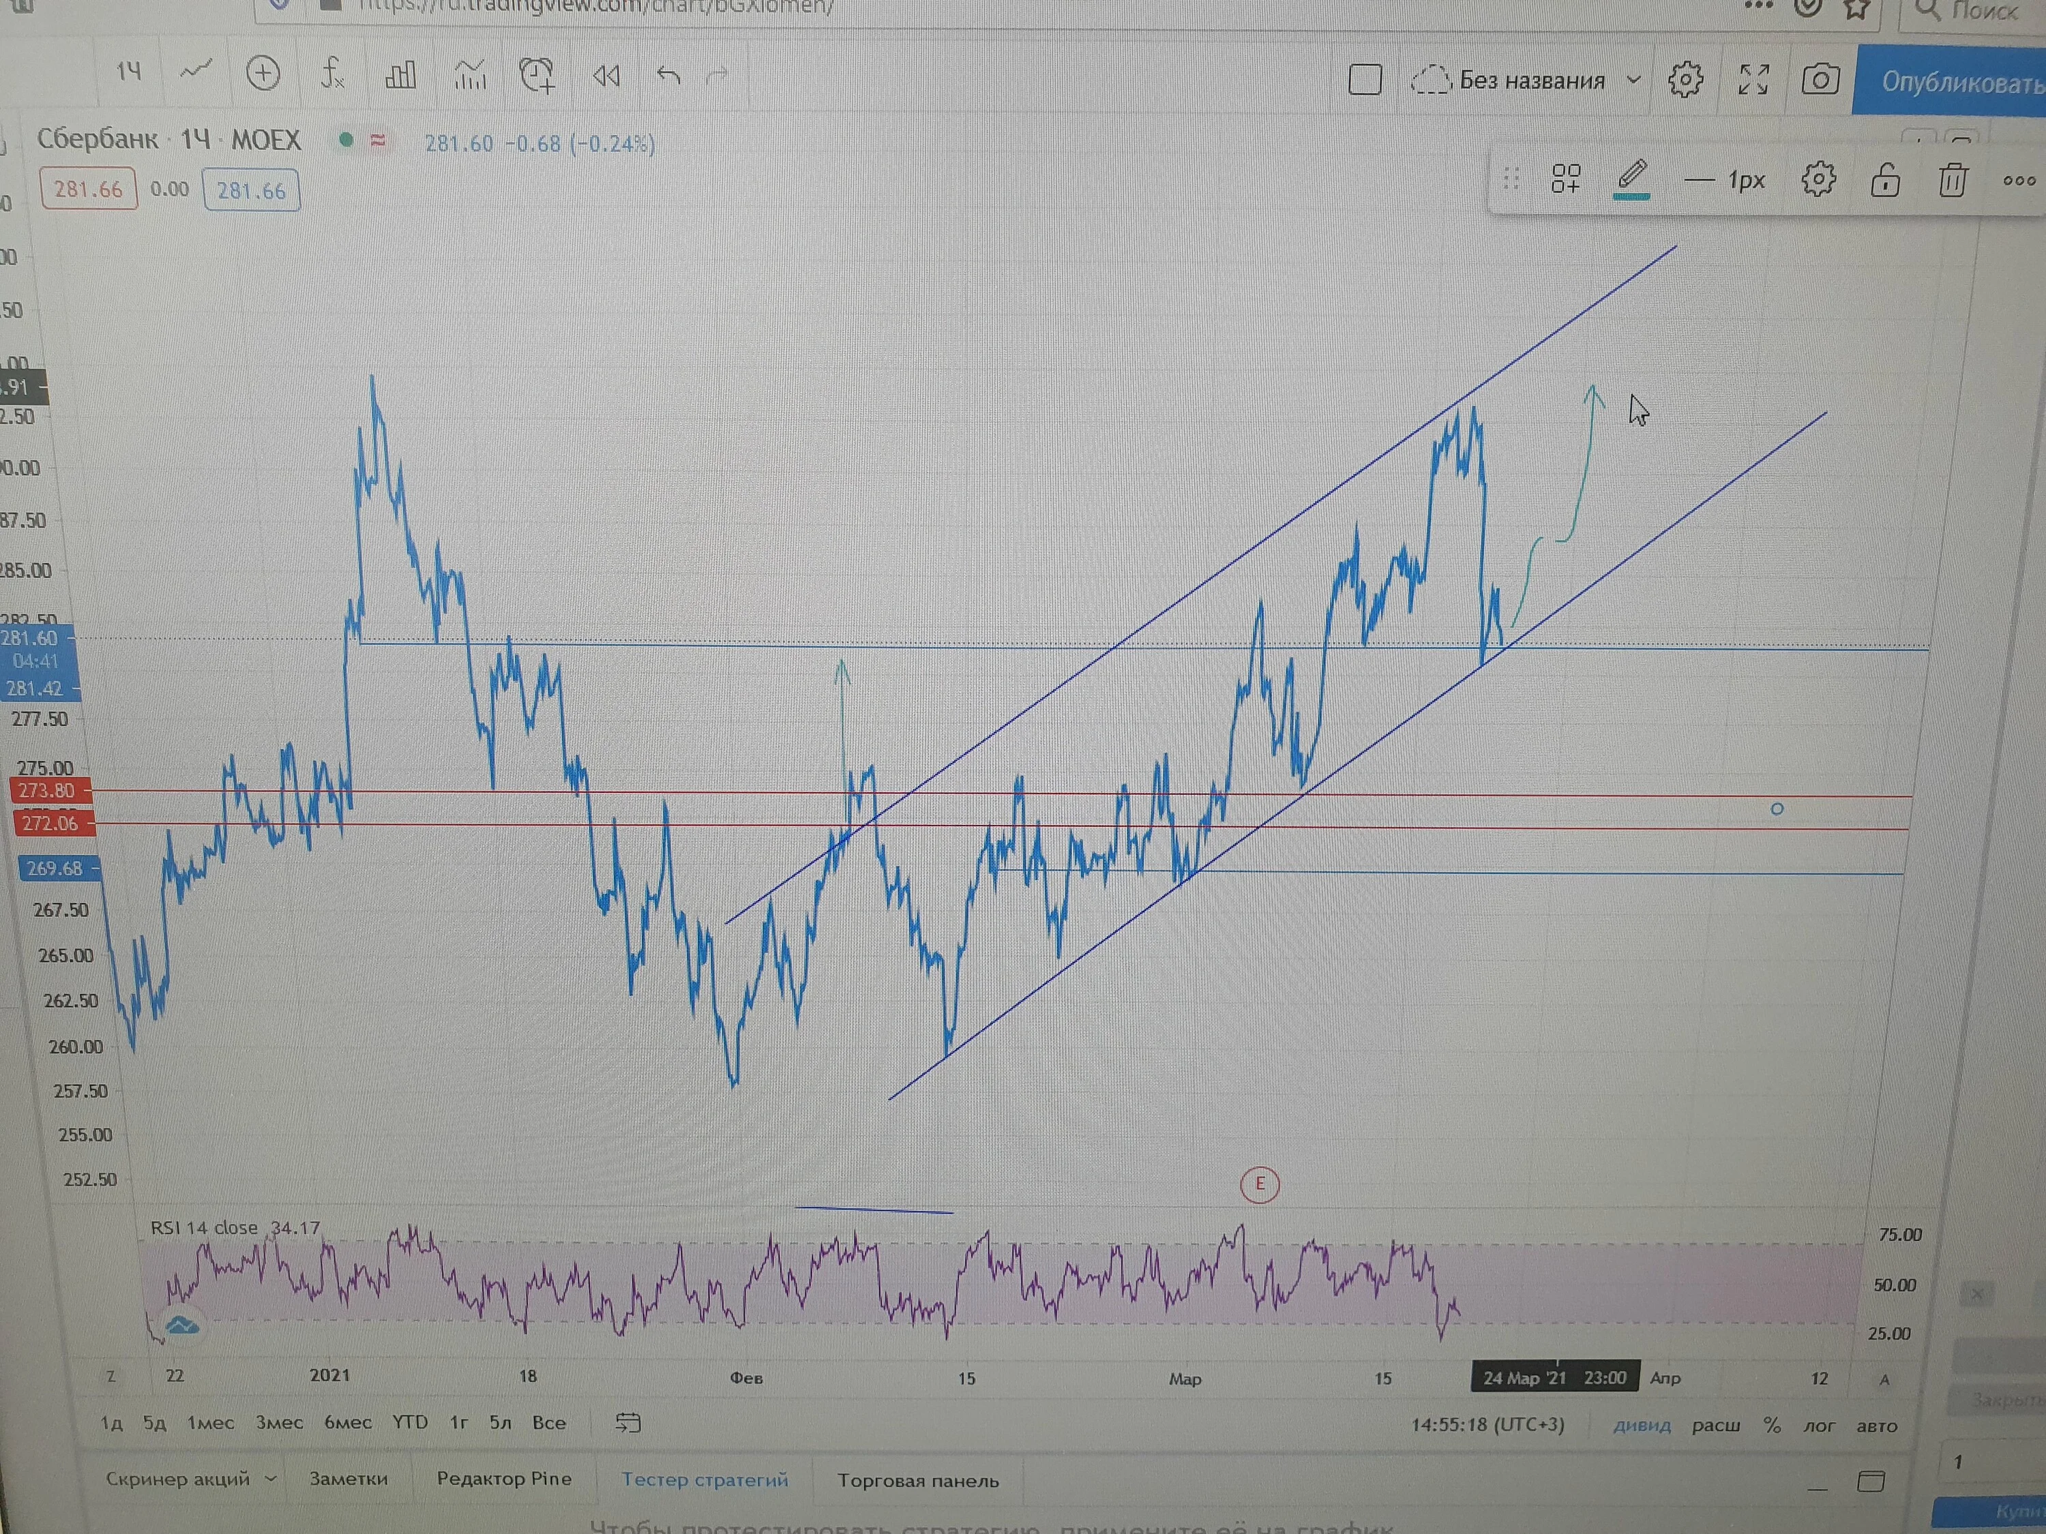Undo the last chart action

pos(668,75)
